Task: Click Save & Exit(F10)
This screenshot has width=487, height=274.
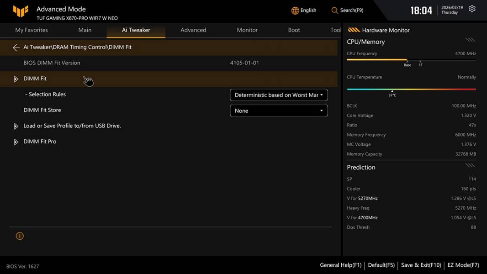Action: click(x=421, y=265)
